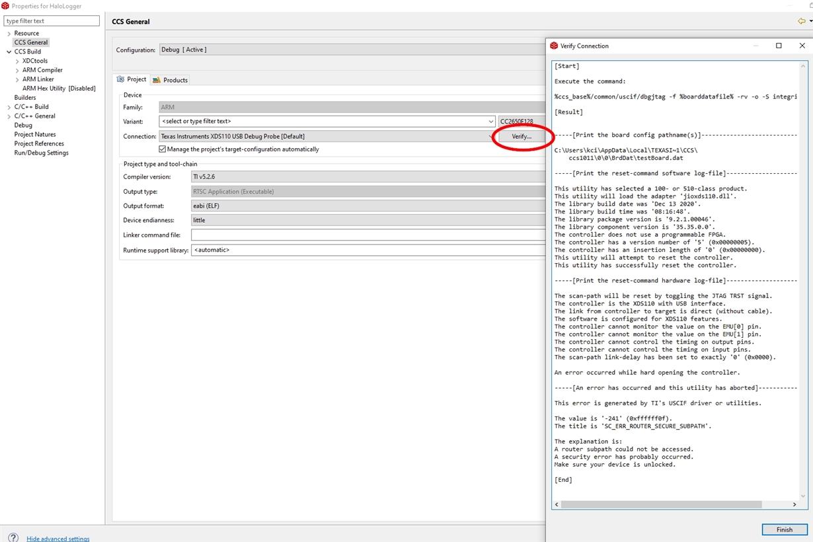The width and height of the screenshot is (813, 542).
Task: Click scroll up arrow in Verify log
Action: click(x=804, y=66)
